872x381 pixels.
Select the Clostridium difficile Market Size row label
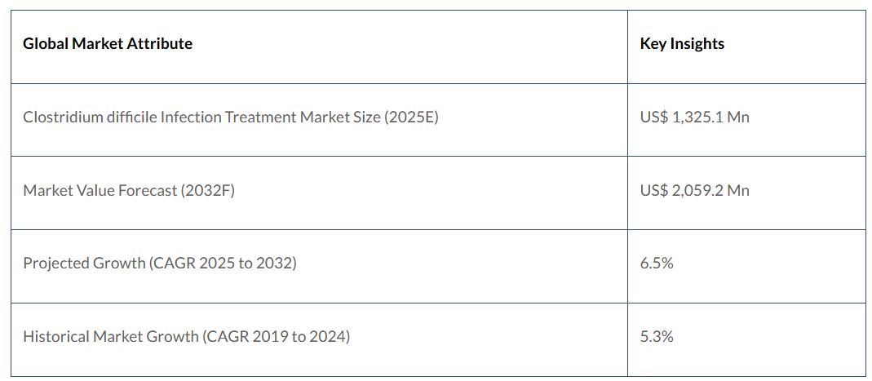(x=230, y=117)
